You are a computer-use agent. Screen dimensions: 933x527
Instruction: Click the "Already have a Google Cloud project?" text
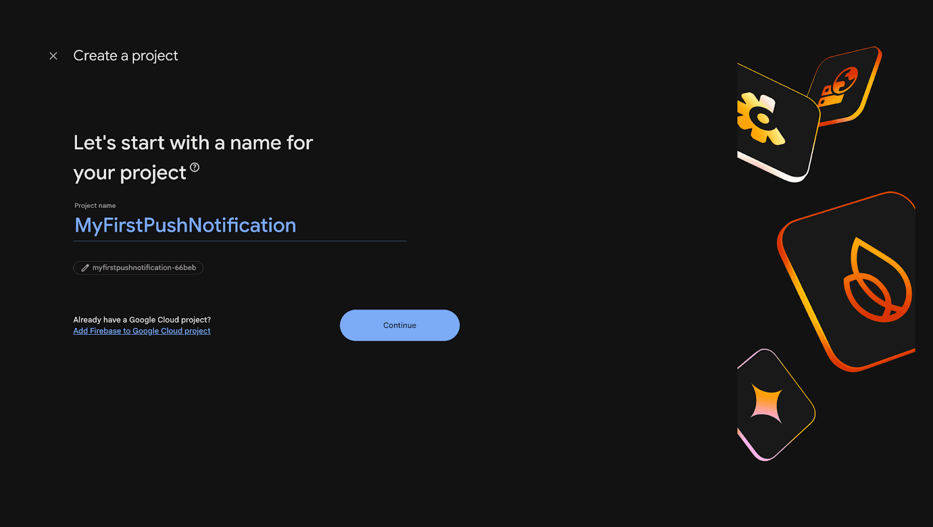pos(142,319)
